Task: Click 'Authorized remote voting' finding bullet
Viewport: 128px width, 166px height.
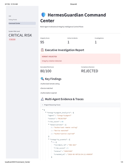Action: tap(50, 84)
